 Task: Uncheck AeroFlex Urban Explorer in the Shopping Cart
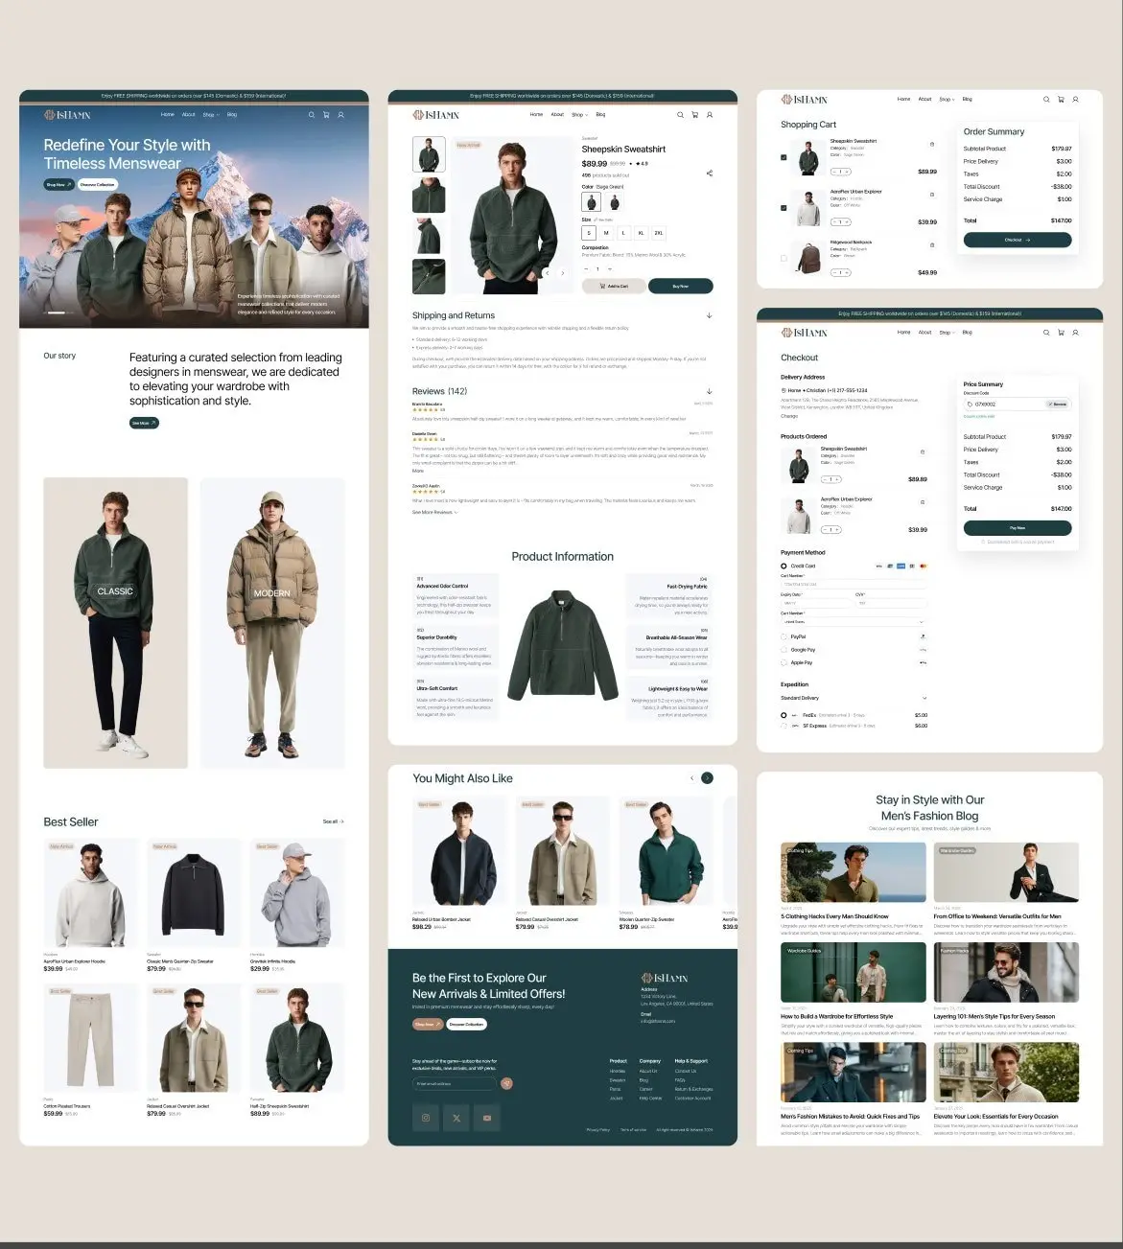pos(784,207)
